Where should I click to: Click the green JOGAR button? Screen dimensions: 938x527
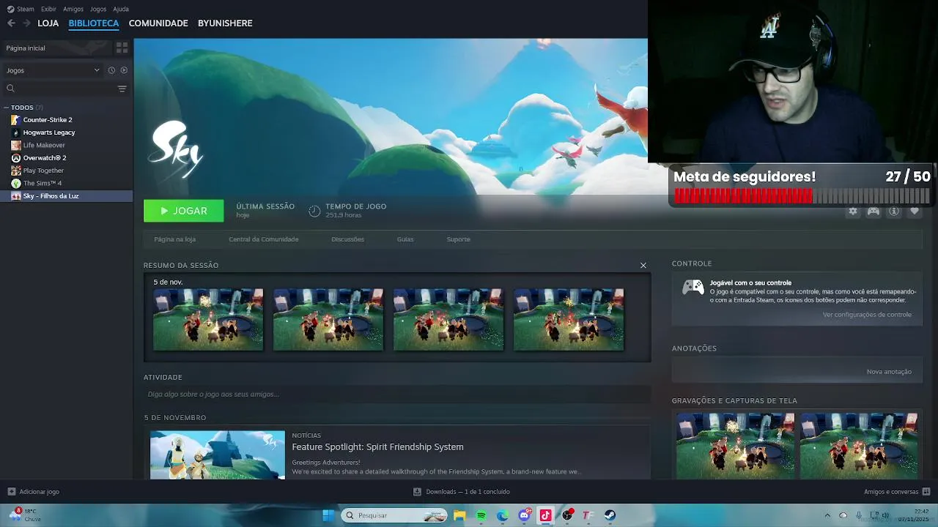pyautogui.click(x=184, y=211)
